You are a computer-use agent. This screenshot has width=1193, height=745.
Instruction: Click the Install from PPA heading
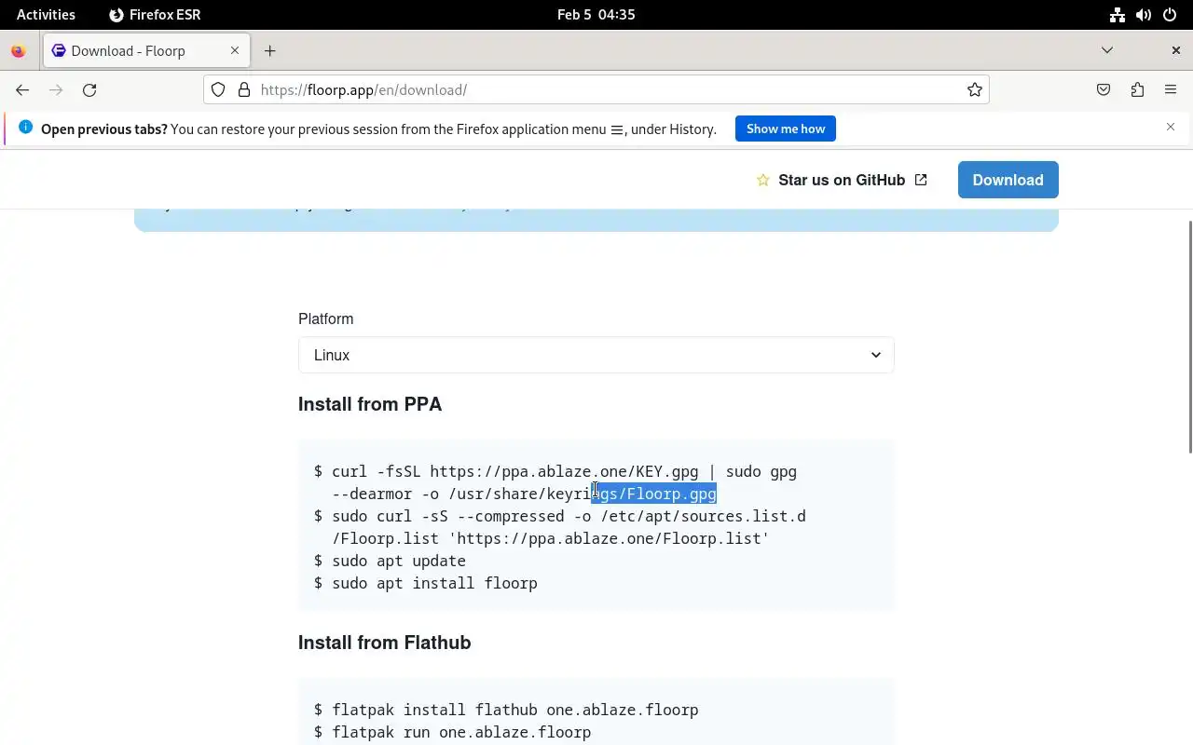(370, 404)
